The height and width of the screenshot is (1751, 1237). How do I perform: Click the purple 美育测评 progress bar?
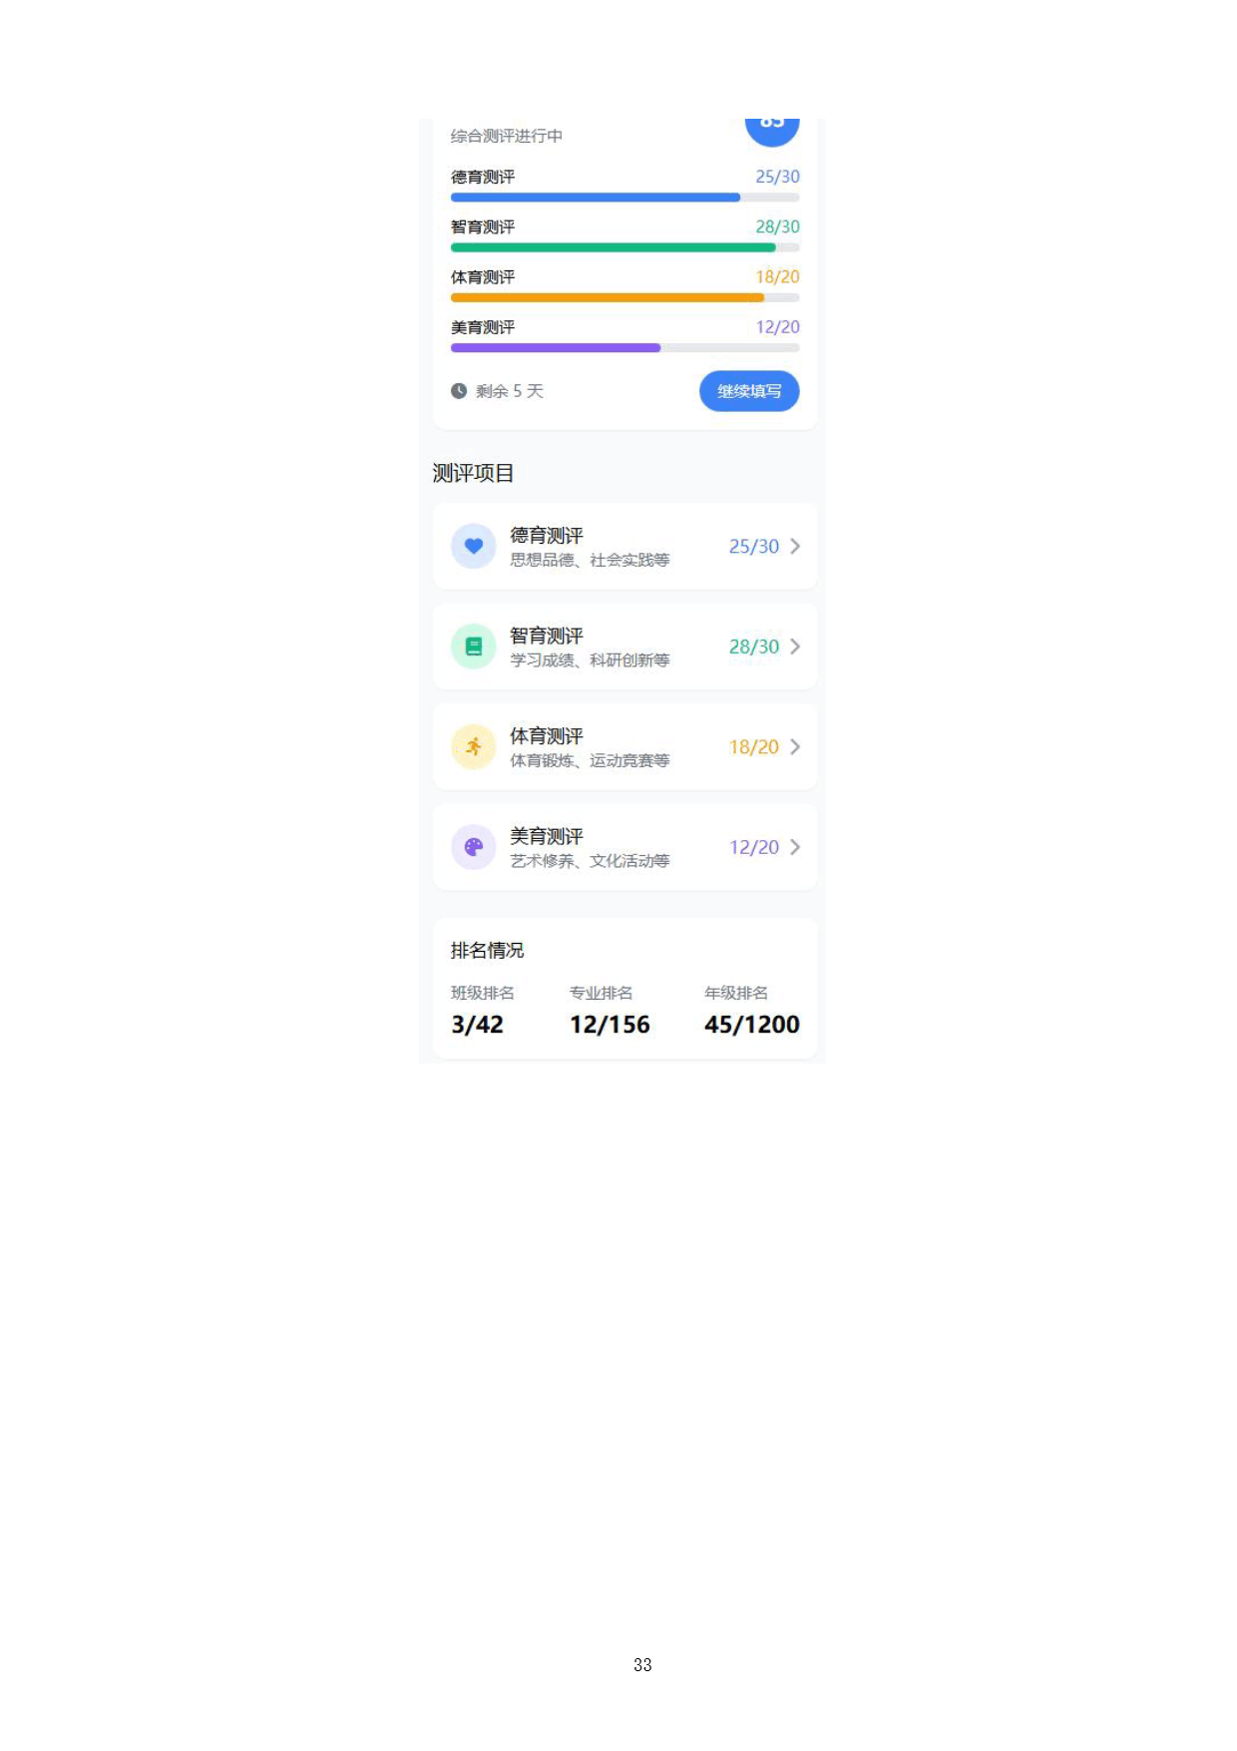coord(625,348)
